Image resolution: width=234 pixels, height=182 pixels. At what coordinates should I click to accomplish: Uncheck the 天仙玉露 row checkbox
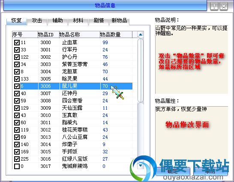[17, 108]
